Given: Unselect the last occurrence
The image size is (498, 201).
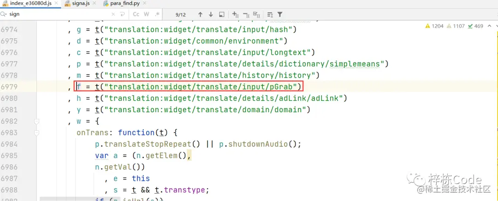Looking at the screenshot, I should pos(246,14).
